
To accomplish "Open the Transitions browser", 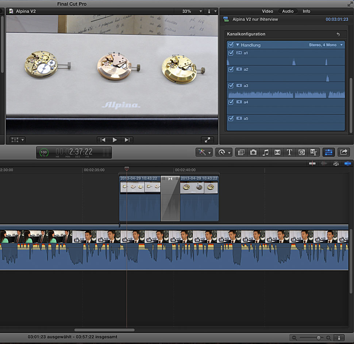I will coord(277,152).
